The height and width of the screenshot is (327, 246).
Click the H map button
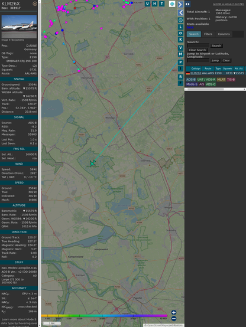(155, 4)
